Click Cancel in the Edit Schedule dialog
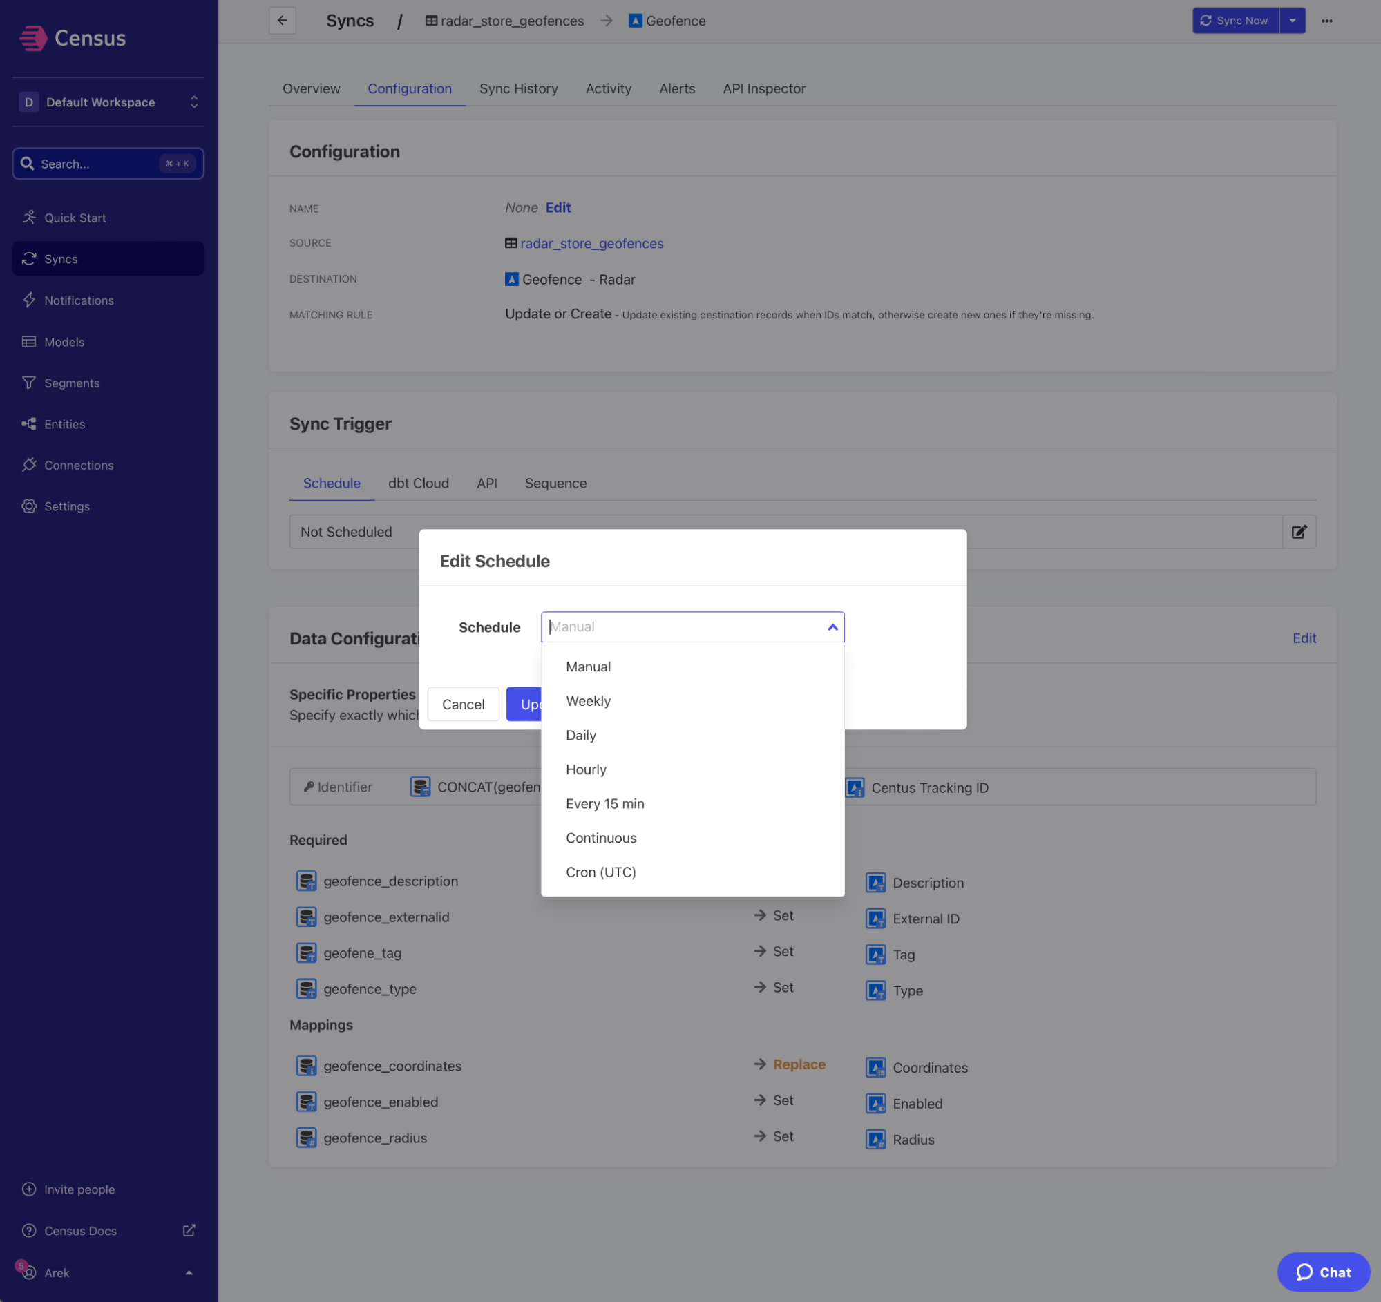Screen dimensions: 1381x1302 463,703
